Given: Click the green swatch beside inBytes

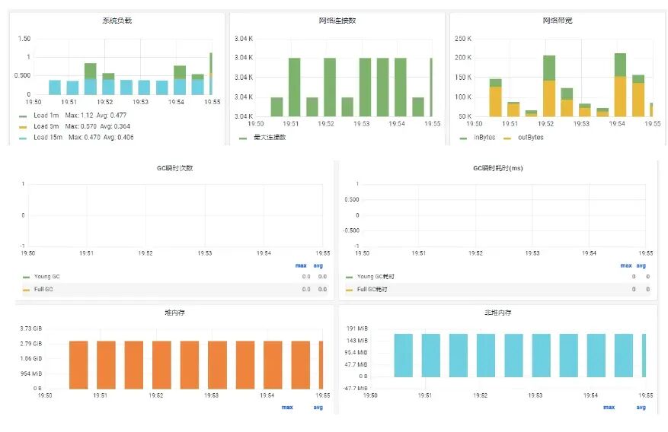Looking at the screenshot, I should tap(463, 138).
